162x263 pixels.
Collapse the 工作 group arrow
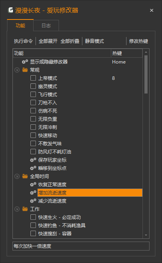[x=17, y=209]
